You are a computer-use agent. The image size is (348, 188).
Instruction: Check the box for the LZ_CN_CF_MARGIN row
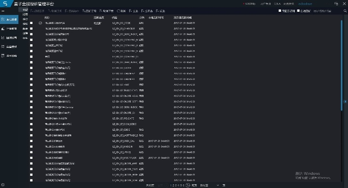32,146
